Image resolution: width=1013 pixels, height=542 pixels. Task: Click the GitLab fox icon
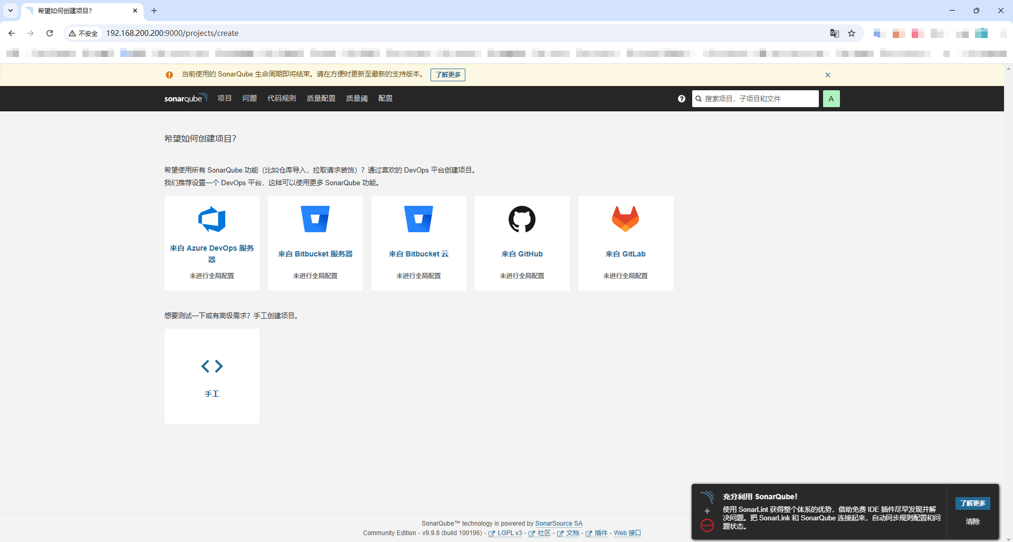point(625,219)
